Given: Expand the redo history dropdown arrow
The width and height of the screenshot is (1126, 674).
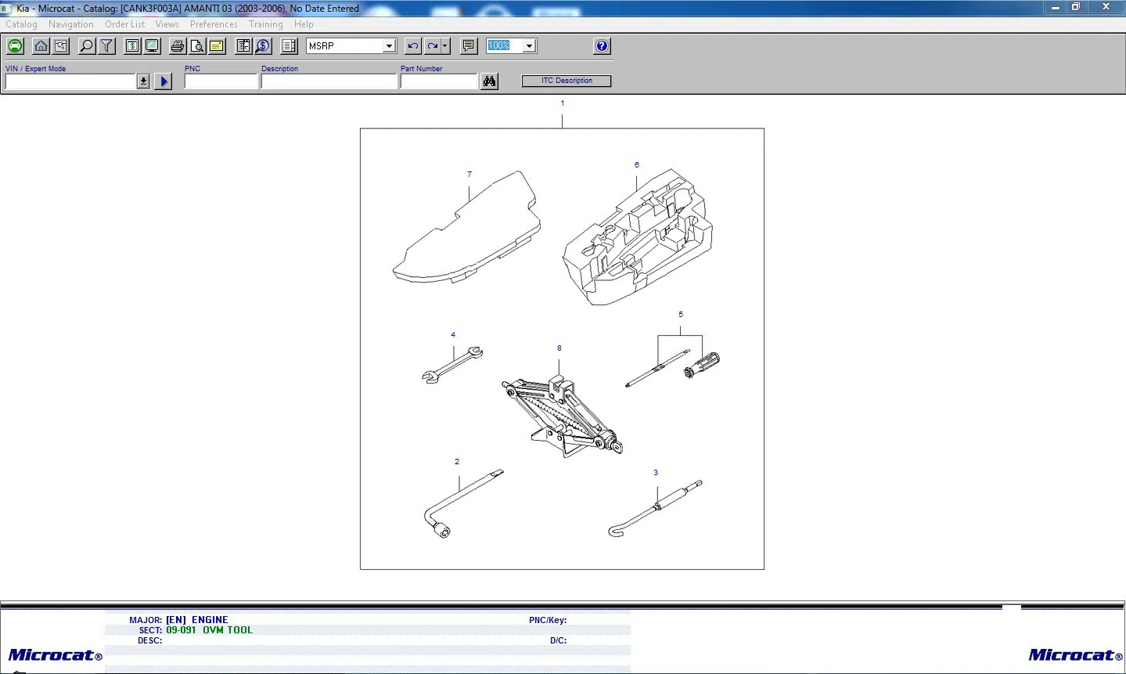Looking at the screenshot, I should pos(445,46).
